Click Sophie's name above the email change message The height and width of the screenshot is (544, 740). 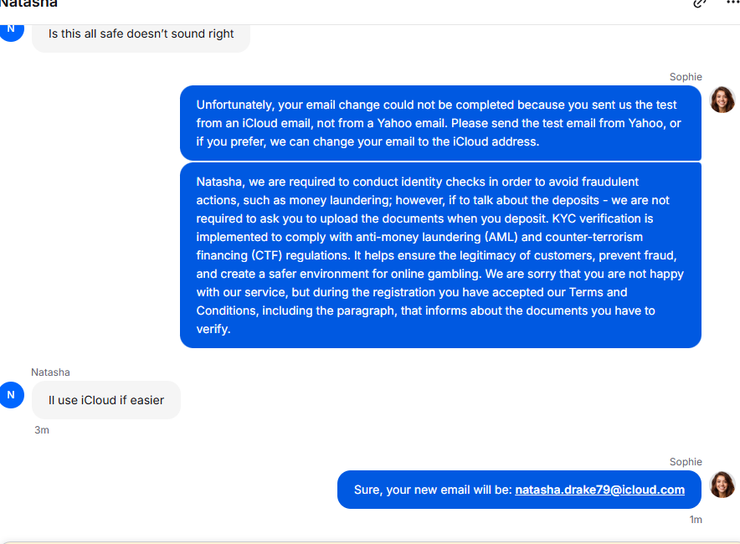tap(686, 77)
